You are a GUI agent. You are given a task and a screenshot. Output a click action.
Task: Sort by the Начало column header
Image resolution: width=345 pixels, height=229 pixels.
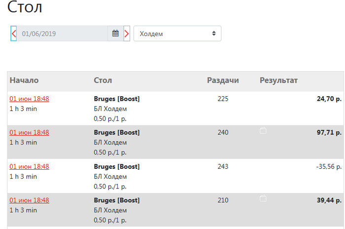24,80
